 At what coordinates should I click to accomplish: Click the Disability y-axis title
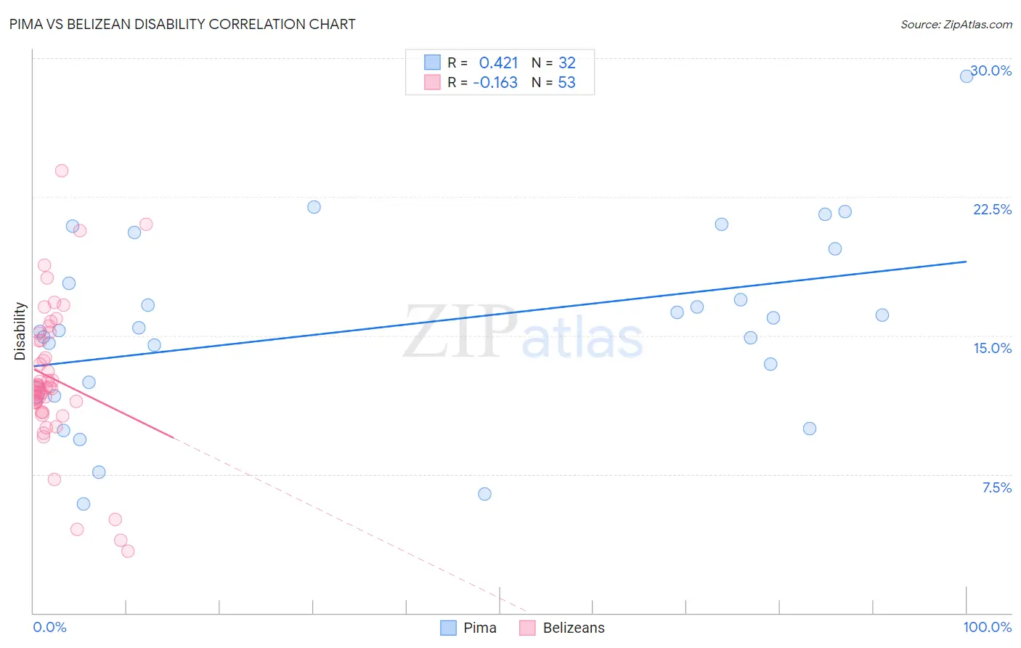coord(20,331)
